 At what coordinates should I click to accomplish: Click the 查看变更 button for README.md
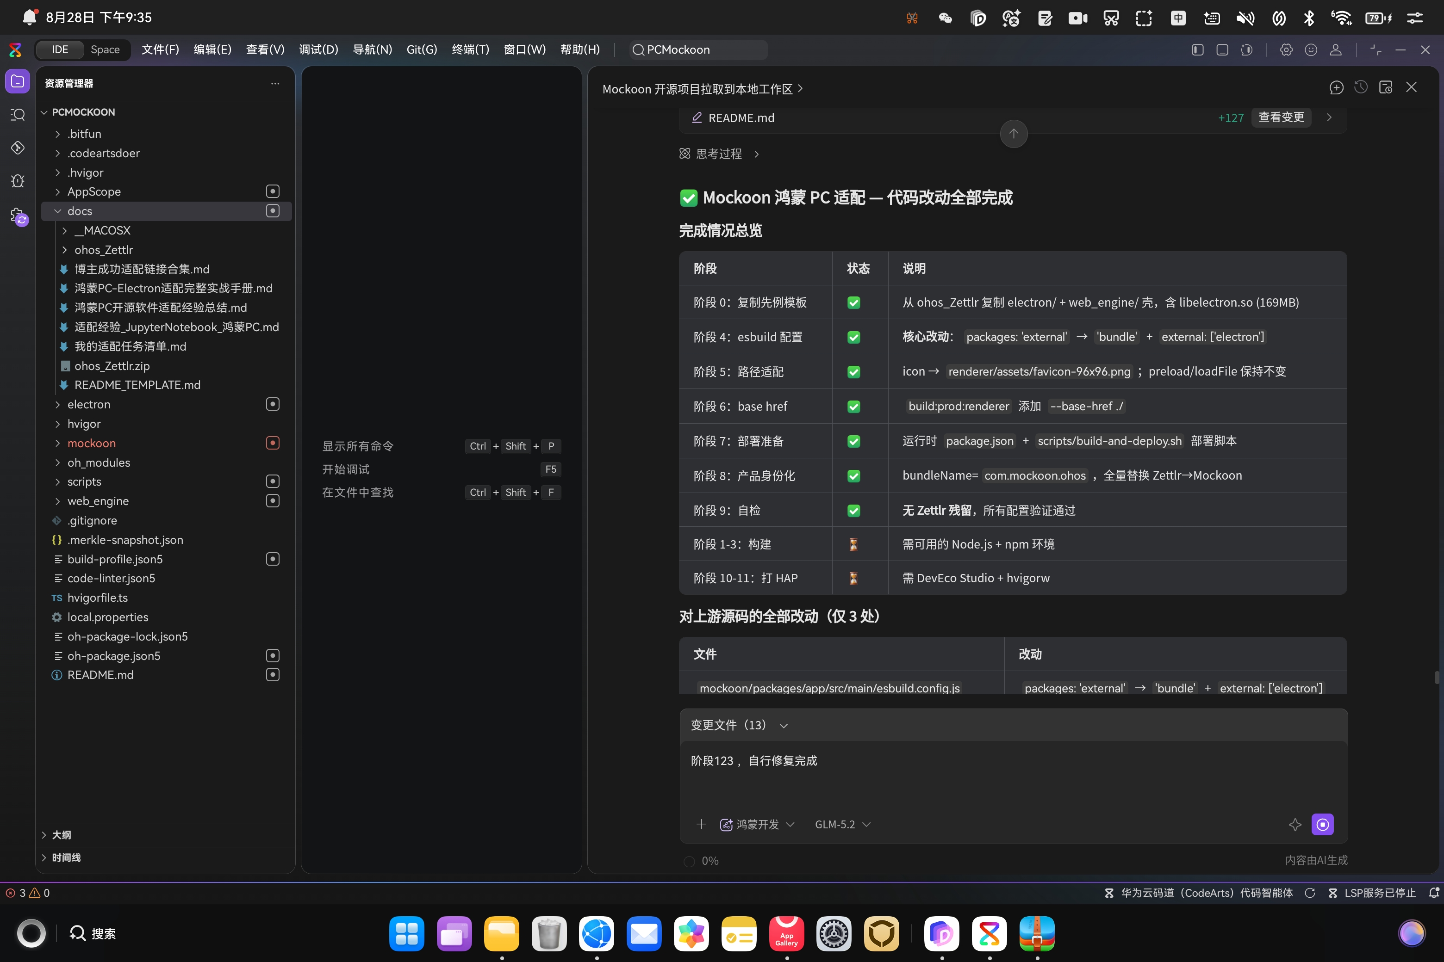point(1281,117)
